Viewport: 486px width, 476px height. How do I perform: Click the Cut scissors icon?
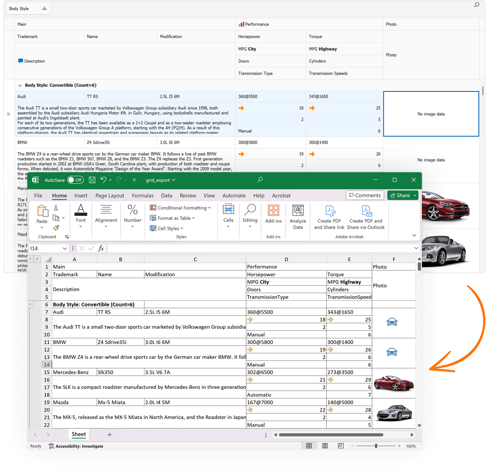pos(56,208)
